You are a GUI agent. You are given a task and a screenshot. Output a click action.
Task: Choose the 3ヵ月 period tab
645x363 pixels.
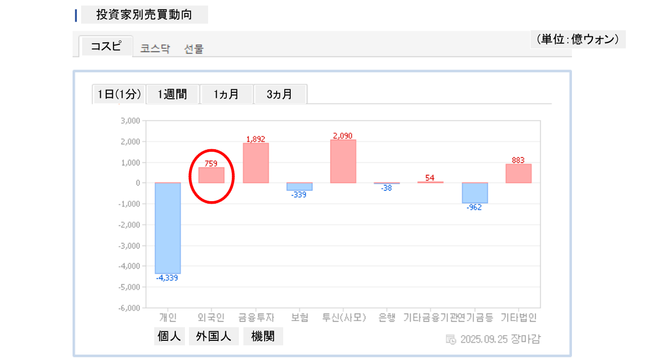[x=280, y=94]
